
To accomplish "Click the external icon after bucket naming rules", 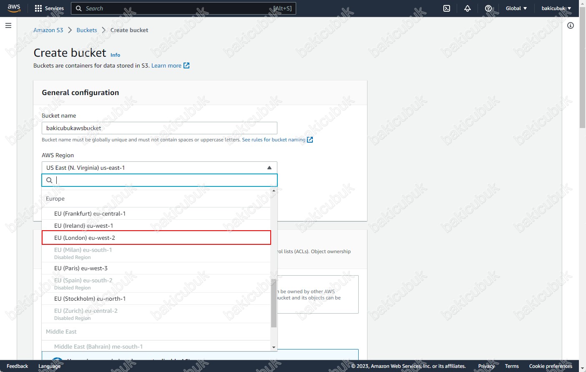I will click(x=310, y=140).
